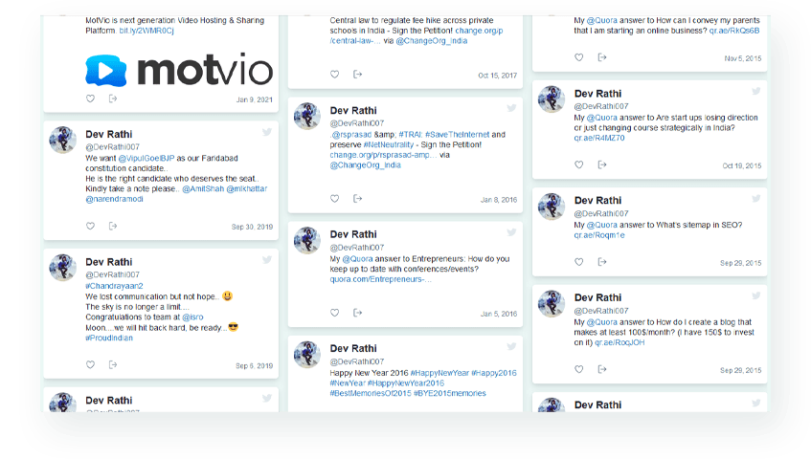Share the sitemap in SEO tweet
The width and height of the screenshot is (811, 459).
pyautogui.click(x=601, y=262)
